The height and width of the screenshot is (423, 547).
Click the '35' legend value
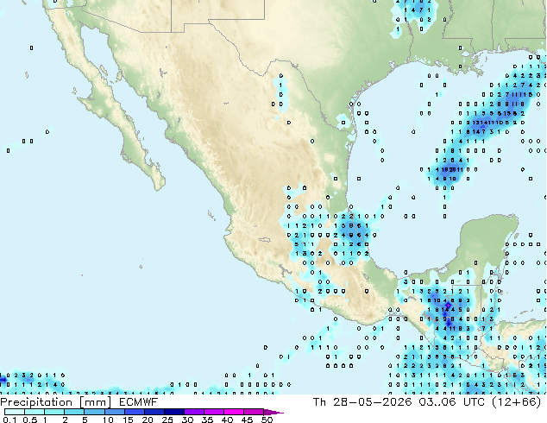[x=208, y=420]
